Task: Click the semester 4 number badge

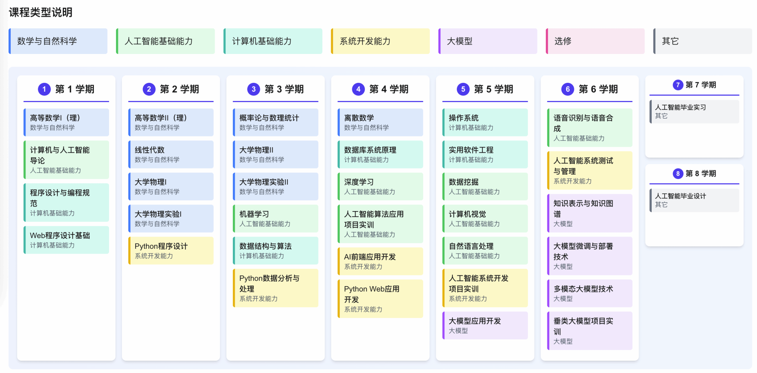Action: tap(358, 89)
